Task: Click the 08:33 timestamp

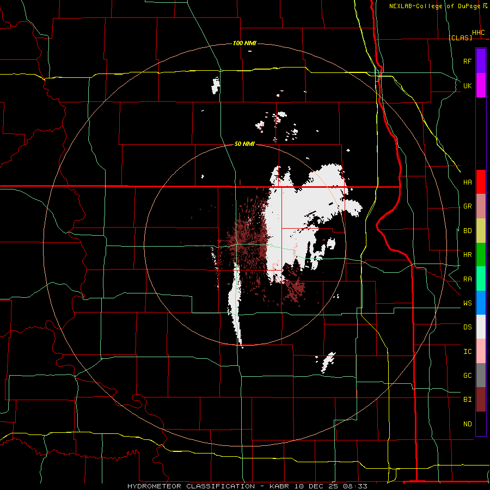Action: click(x=354, y=486)
